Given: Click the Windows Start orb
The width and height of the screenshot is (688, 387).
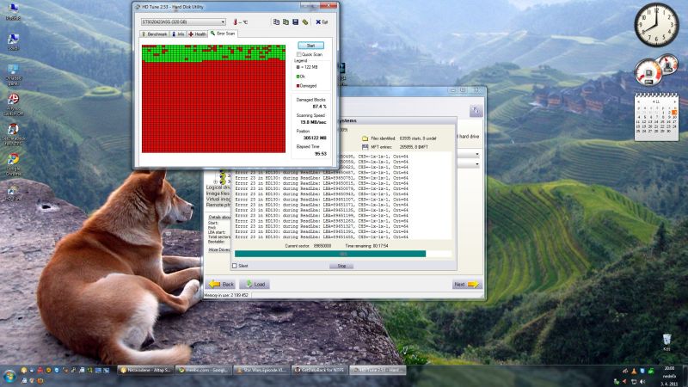Looking at the screenshot, I should point(10,377).
